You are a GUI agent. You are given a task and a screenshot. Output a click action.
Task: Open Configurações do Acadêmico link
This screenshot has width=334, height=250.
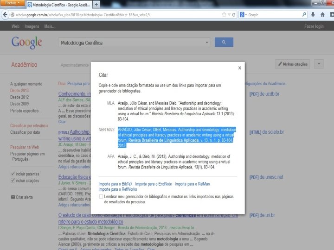266,84
